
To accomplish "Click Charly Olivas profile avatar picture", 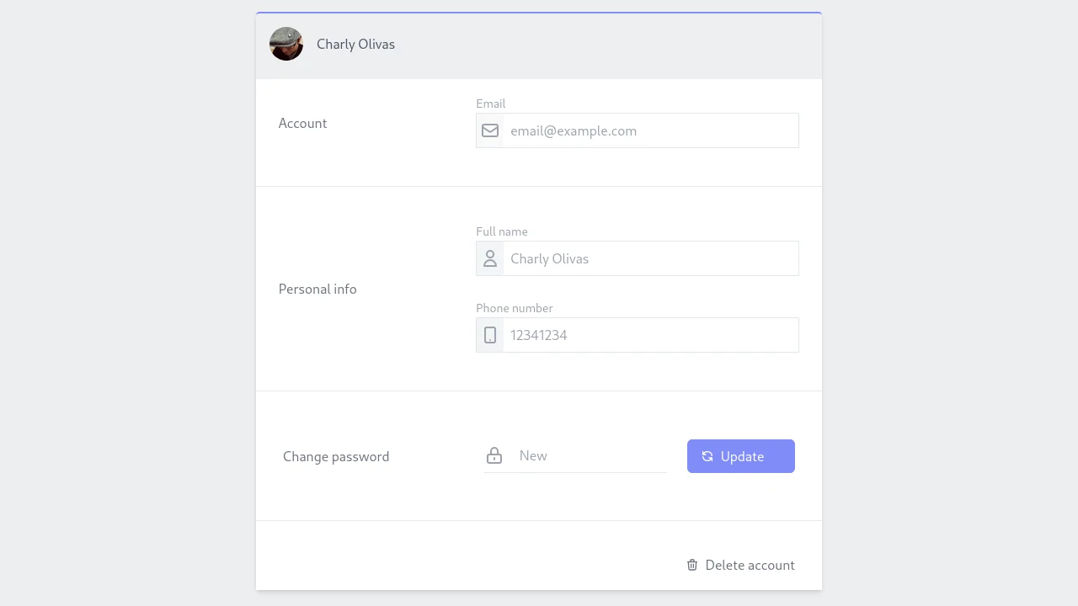I will 286,44.
